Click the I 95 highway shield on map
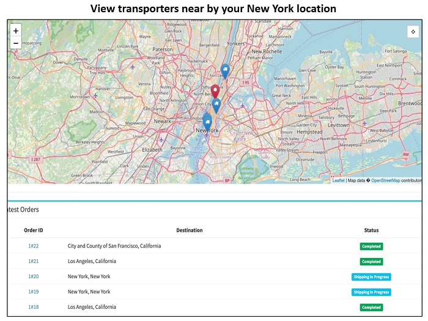Image resolution: width=428 pixels, height=321 pixels. pyautogui.click(x=246, y=83)
